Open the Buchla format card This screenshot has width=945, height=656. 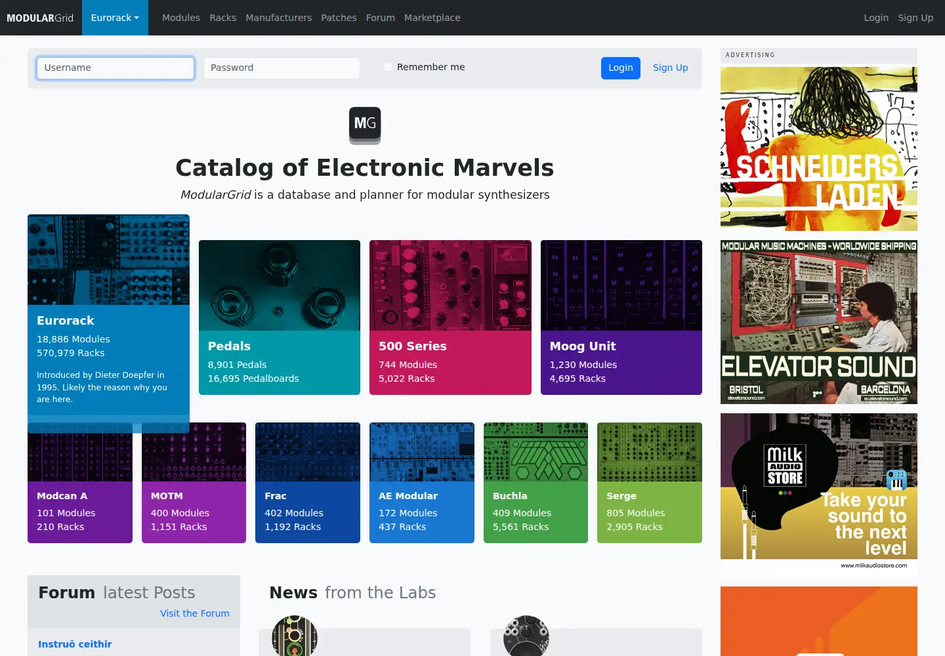[535, 483]
